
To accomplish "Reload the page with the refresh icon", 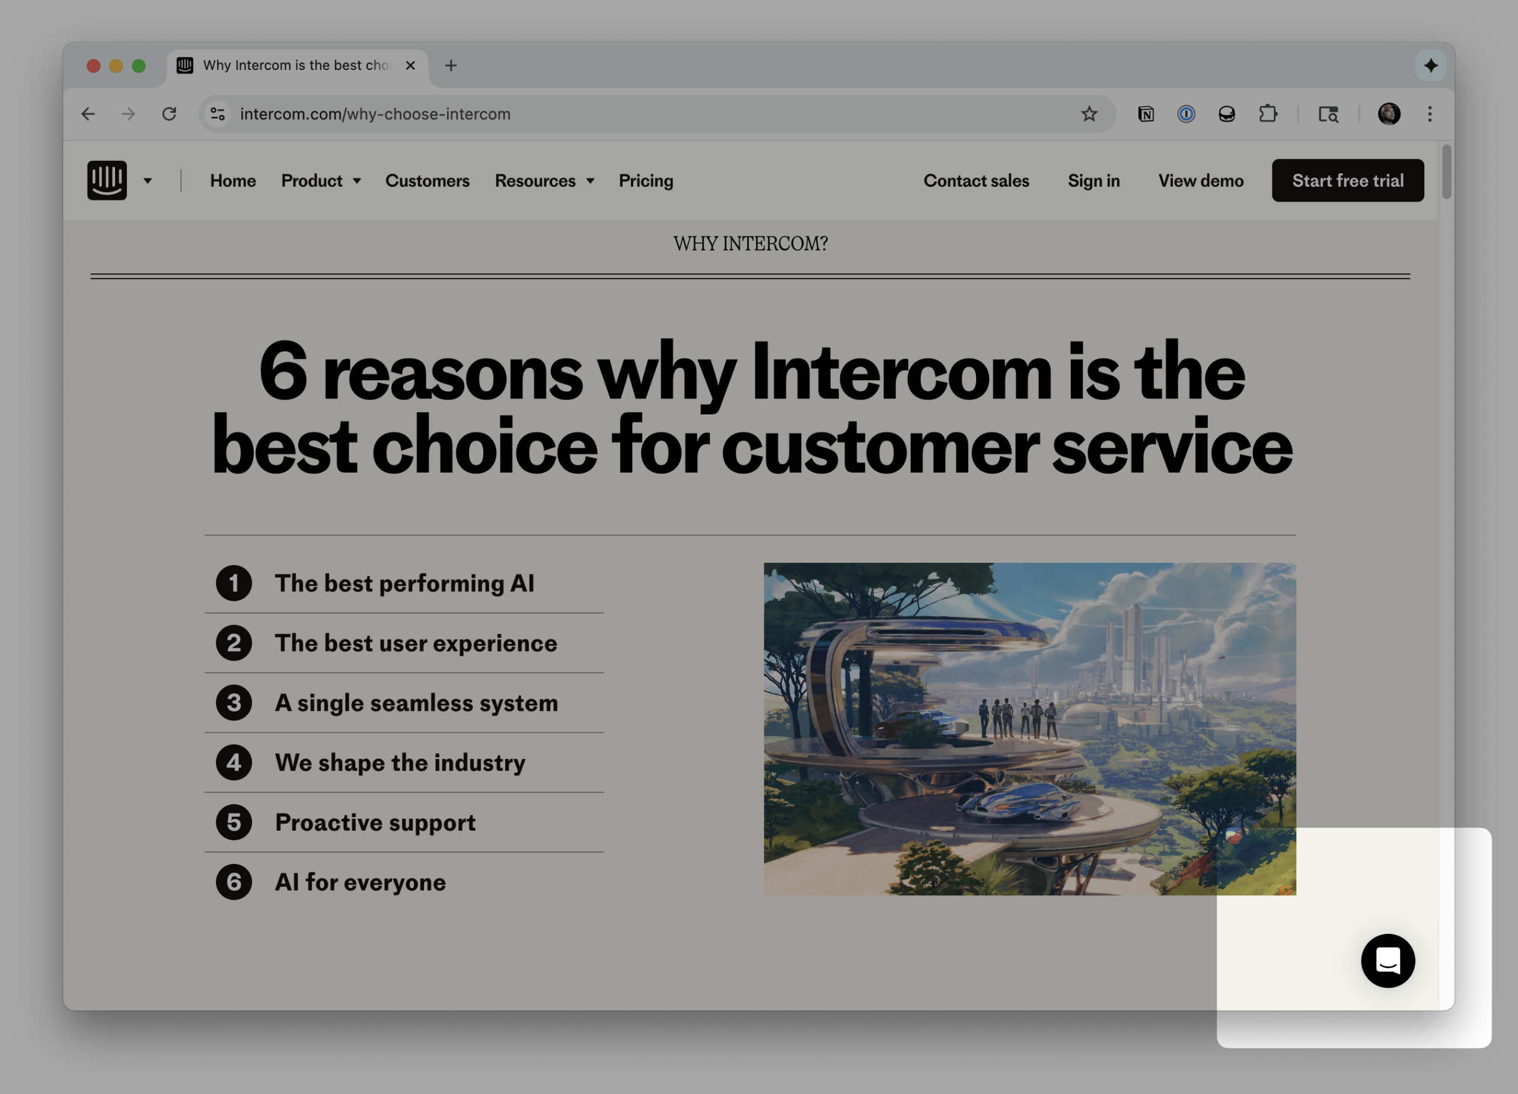I will (x=170, y=114).
